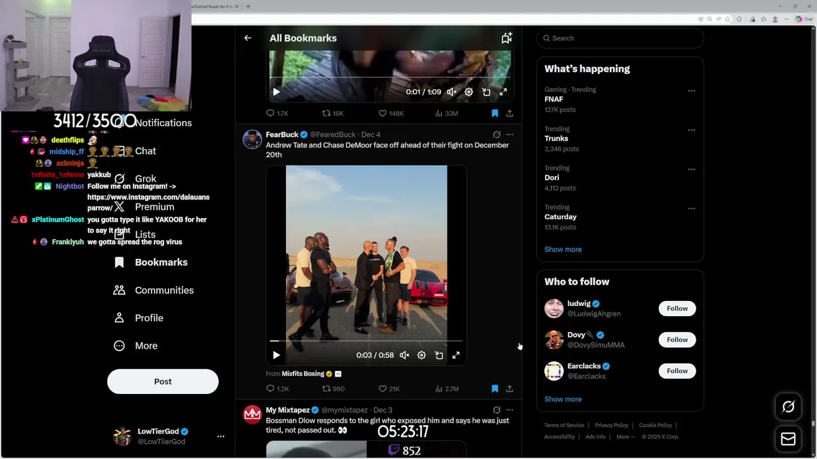817x459 pixels.
Task: Open FearBuck display name link
Action: pos(282,135)
